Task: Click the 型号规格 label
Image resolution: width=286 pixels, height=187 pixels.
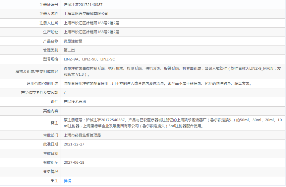Action: point(50,59)
